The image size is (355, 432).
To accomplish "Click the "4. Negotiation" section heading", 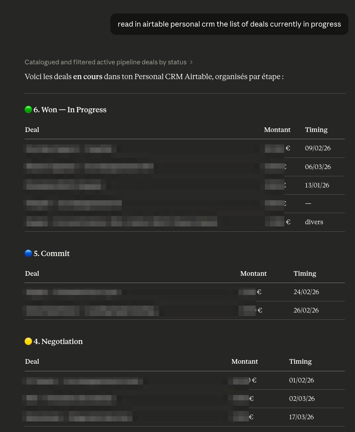I will click(58, 341).
